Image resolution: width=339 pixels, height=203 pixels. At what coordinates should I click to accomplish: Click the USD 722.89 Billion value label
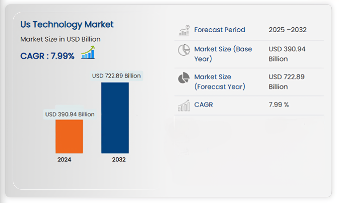(116, 76)
